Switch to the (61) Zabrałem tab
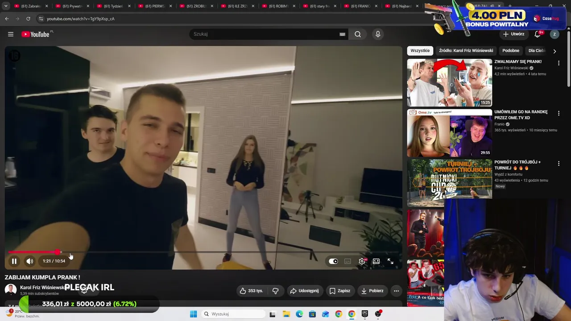 31,6
